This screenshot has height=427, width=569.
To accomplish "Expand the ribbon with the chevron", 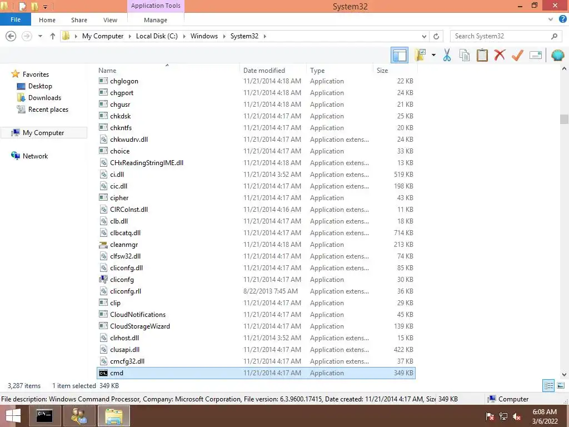I will point(551,19).
